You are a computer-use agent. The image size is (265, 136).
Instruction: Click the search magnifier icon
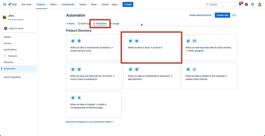pos(208,5)
